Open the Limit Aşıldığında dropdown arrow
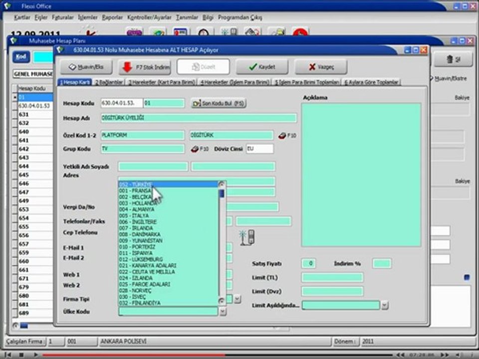Image resolution: width=479 pixels, height=359 pixels. 385,305
